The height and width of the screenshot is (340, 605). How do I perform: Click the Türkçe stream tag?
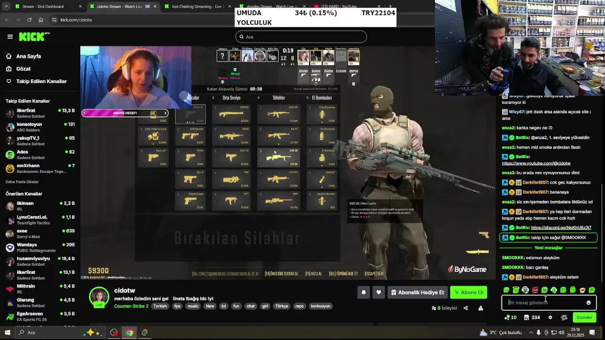pyautogui.click(x=282, y=306)
